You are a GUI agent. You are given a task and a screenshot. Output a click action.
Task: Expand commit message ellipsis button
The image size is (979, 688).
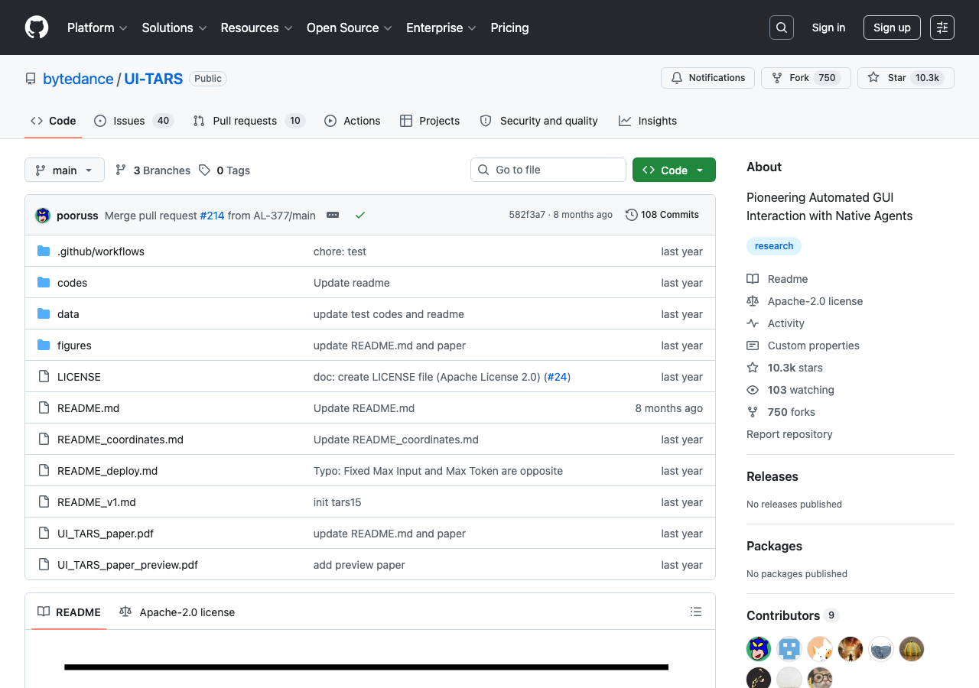pyautogui.click(x=333, y=215)
